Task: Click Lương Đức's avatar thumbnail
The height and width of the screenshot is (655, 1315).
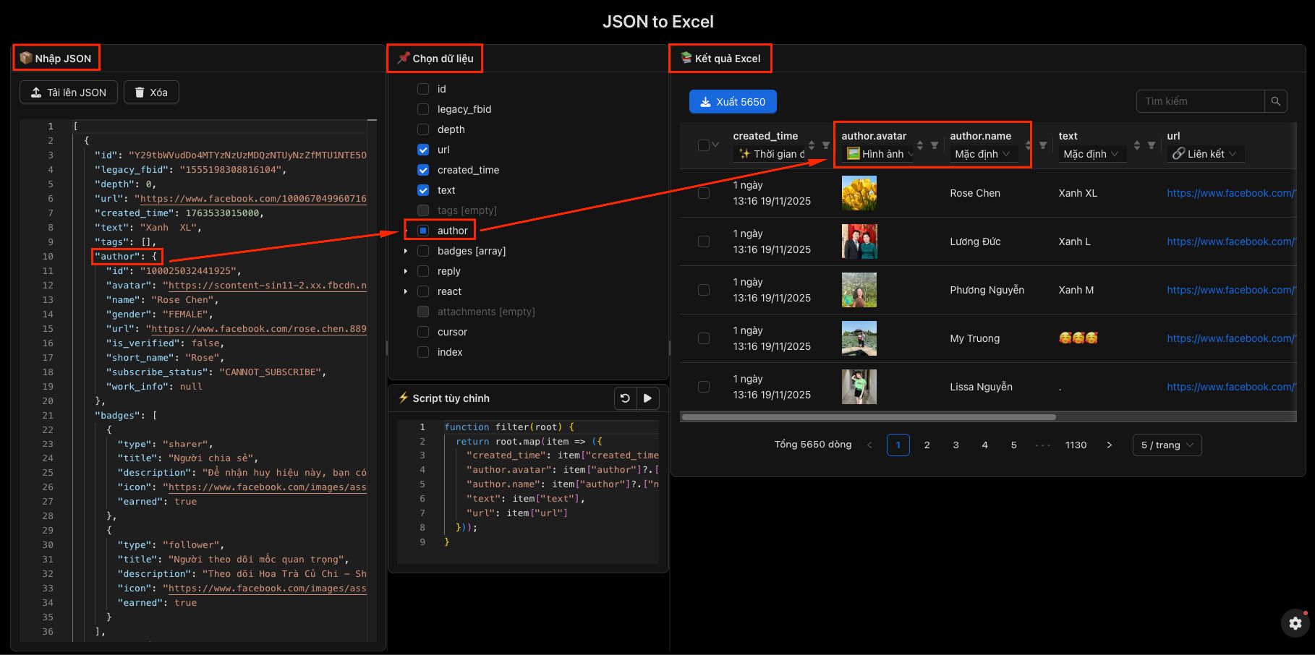Action: point(859,241)
